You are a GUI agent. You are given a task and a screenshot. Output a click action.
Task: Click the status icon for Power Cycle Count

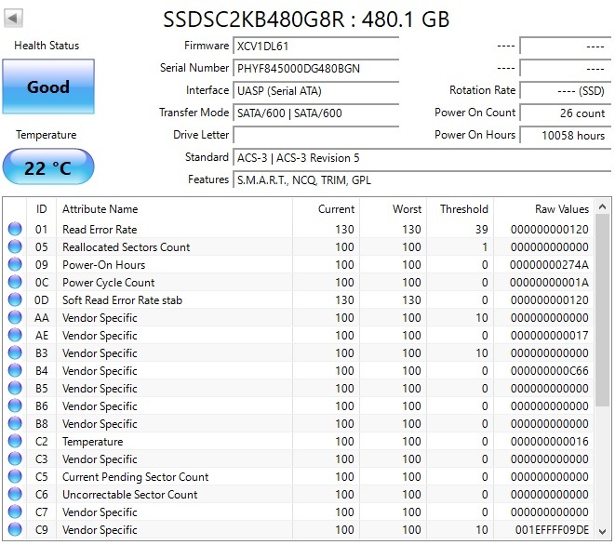coord(15,283)
